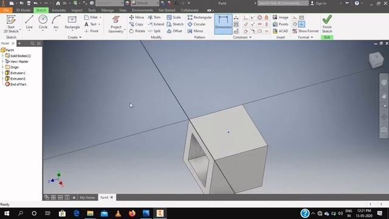Open the Create panel dropdown
This screenshot has width=389, height=219.
[x=74, y=37]
